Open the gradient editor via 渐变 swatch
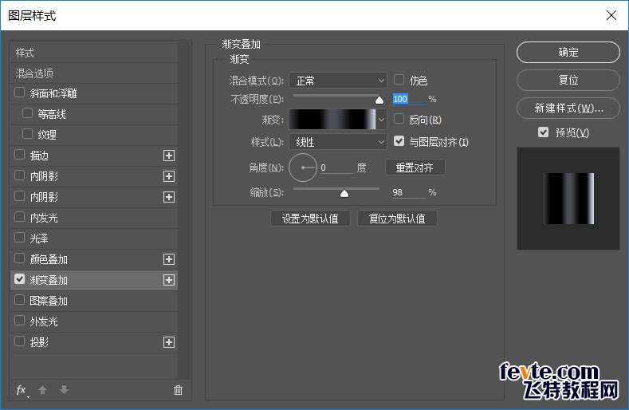Image resolution: width=629 pixels, height=410 pixels. pyautogui.click(x=332, y=120)
